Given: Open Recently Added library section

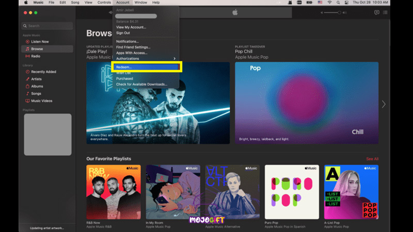Looking at the screenshot, I should pos(43,72).
